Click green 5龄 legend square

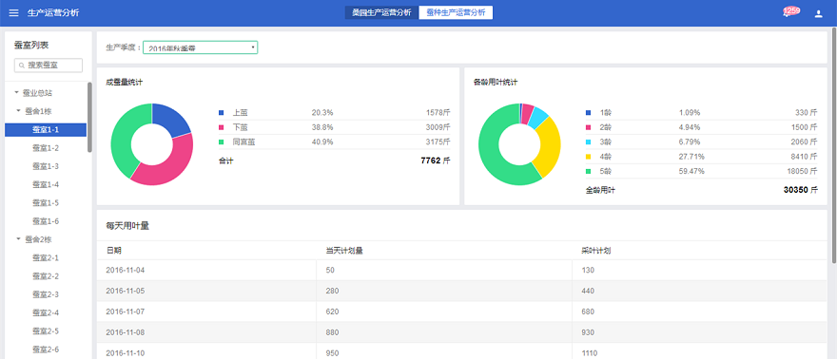tap(588, 172)
